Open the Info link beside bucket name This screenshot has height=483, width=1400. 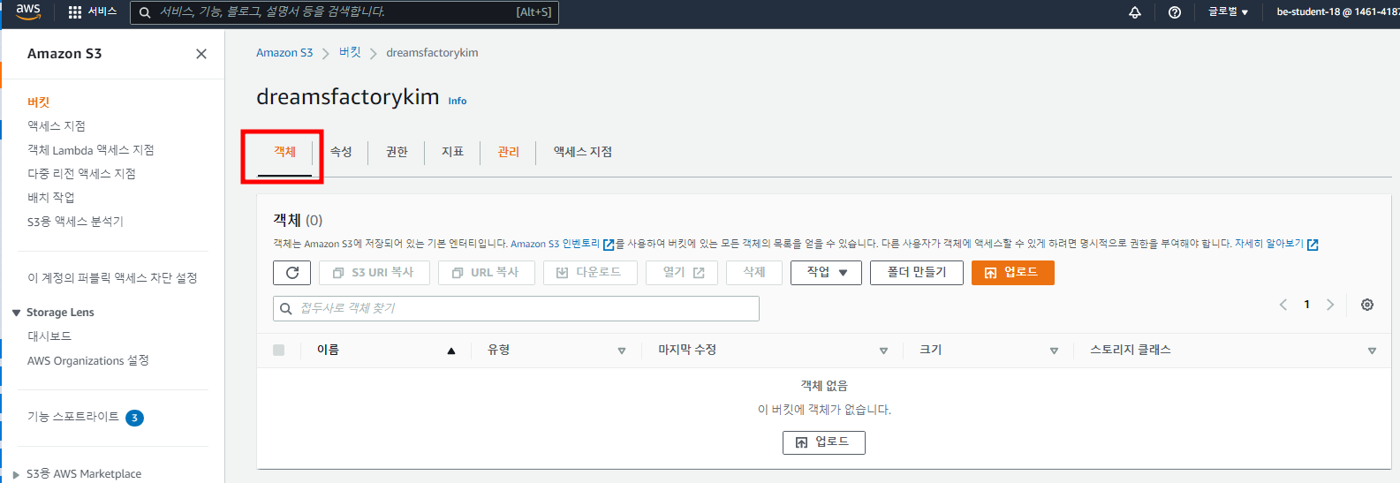click(458, 101)
